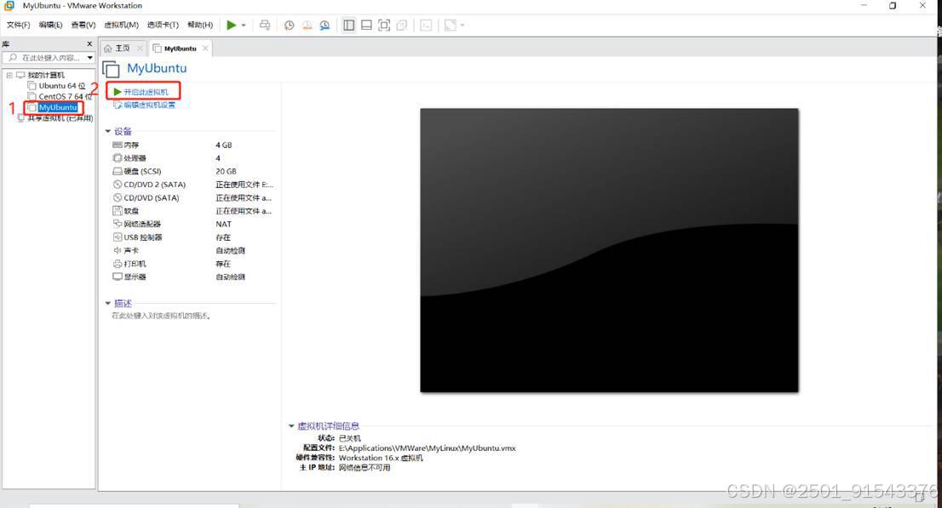
Task: Open the 虚拟机(M) menu
Action: coord(121,26)
